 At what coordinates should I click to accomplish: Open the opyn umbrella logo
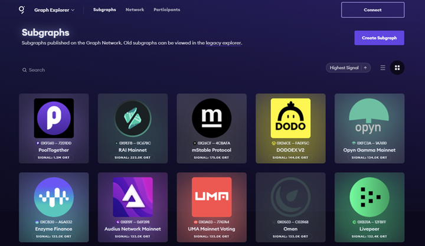pos(369,116)
